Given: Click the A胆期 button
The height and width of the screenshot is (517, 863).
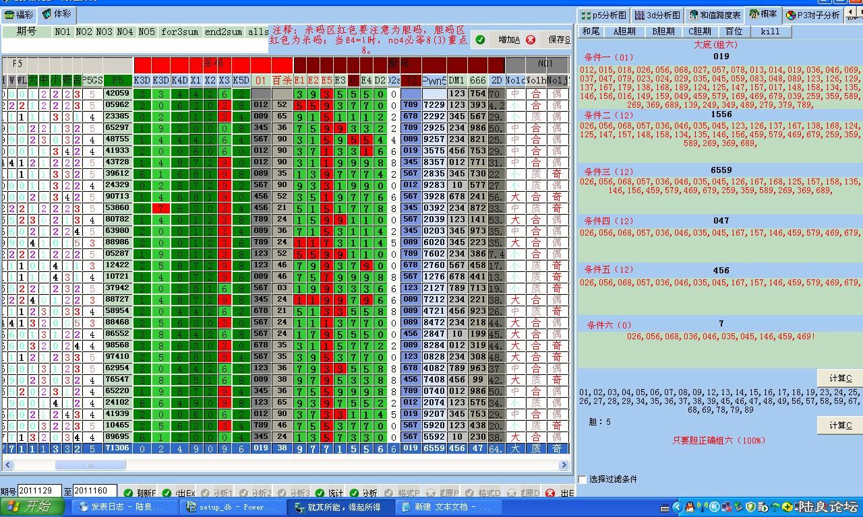Looking at the screenshot, I should (x=624, y=31).
